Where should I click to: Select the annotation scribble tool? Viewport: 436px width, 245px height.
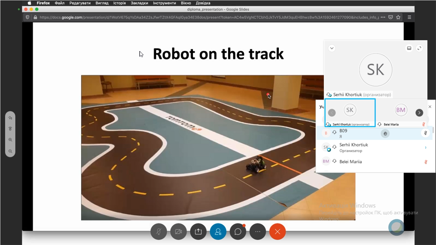point(10,118)
